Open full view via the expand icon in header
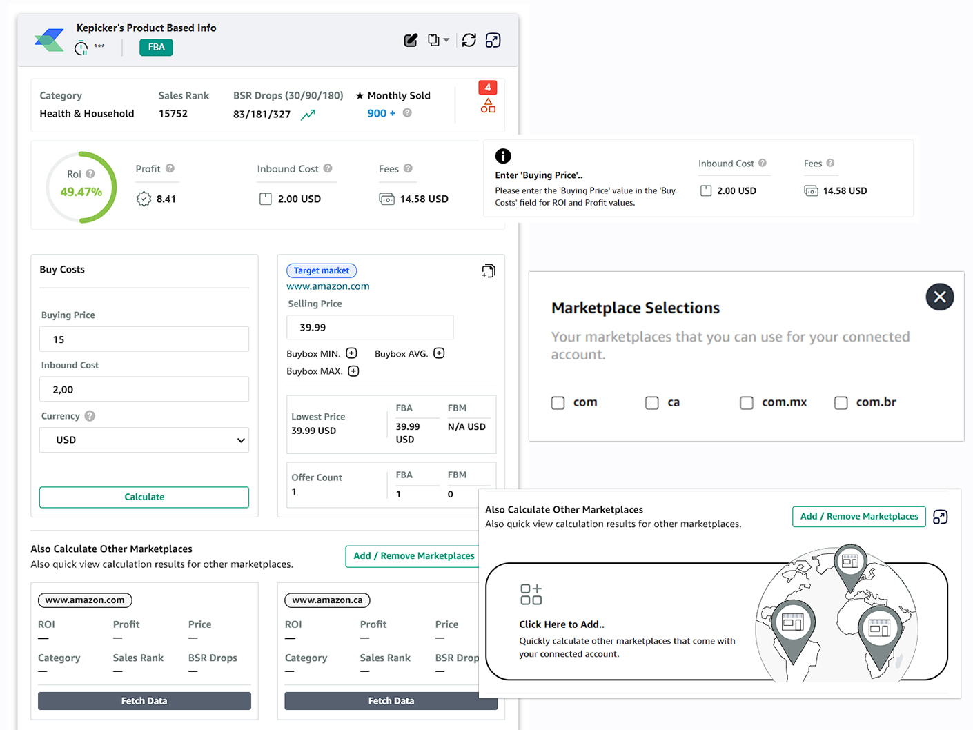Screen dimensions: 973x730 coord(493,40)
